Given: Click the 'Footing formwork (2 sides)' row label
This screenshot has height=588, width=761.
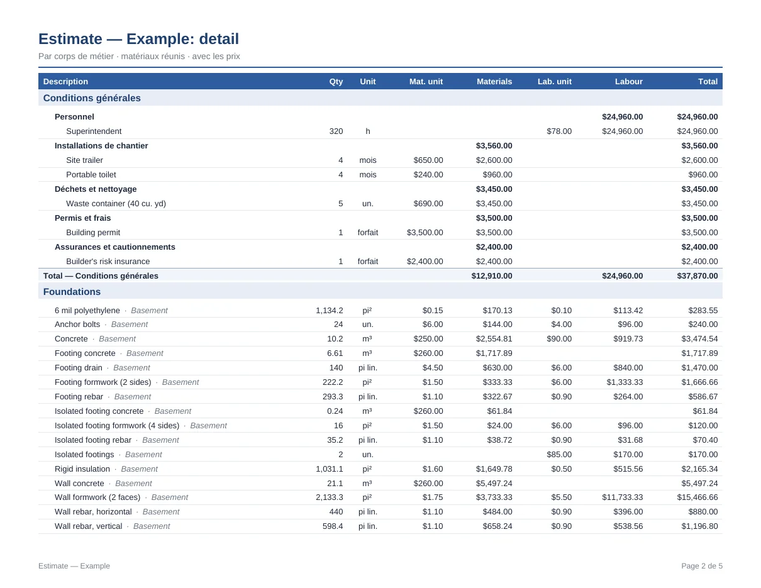Looking at the screenshot, I should tap(103, 382).
